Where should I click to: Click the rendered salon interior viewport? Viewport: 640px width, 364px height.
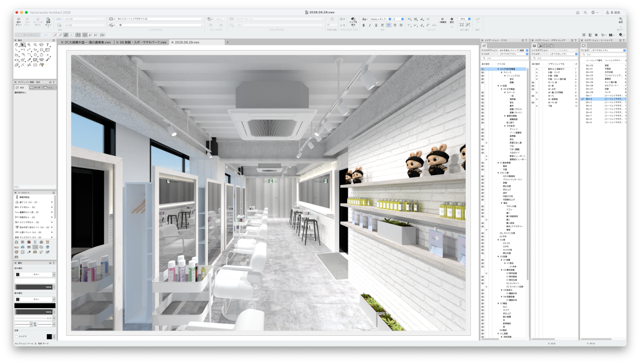pos(268,193)
